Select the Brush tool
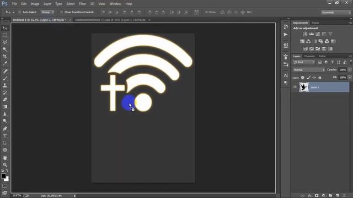This screenshot has height=198, width=353. (x=5, y=78)
